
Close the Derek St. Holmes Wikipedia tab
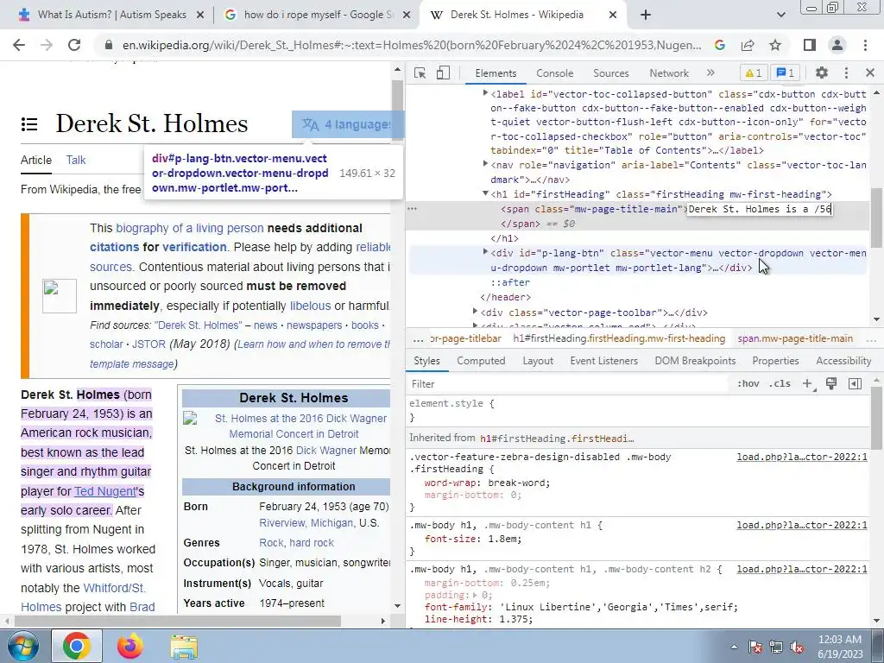click(x=613, y=16)
